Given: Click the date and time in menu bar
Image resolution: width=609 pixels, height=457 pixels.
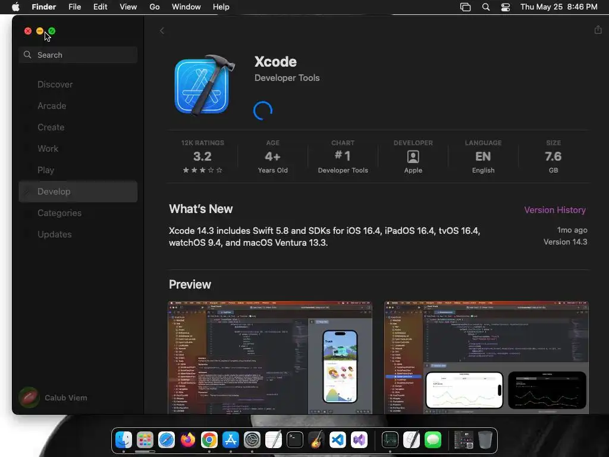Looking at the screenshot, I should 558,7.
